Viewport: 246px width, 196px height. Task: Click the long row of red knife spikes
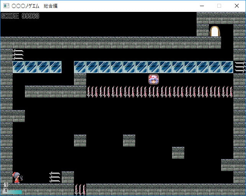point(160,91)
